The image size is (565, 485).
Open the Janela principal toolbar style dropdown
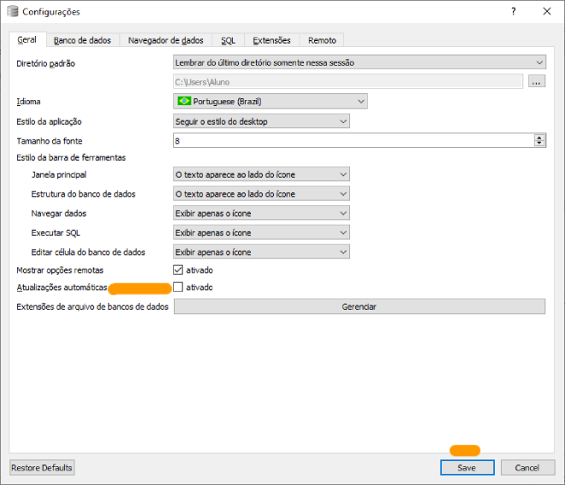261,174
